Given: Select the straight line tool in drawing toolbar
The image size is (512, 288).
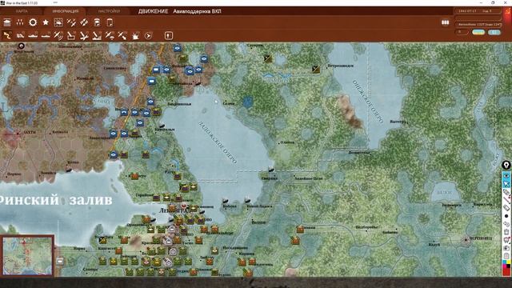Looking at the screenshot, I should (506, 200).
